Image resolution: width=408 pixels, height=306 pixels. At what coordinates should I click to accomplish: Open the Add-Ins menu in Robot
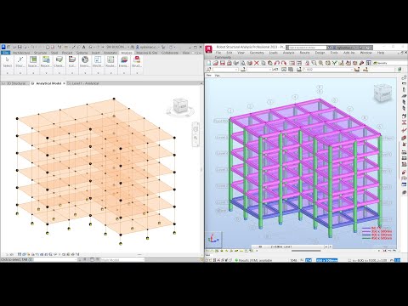click(x=348, y=53)
